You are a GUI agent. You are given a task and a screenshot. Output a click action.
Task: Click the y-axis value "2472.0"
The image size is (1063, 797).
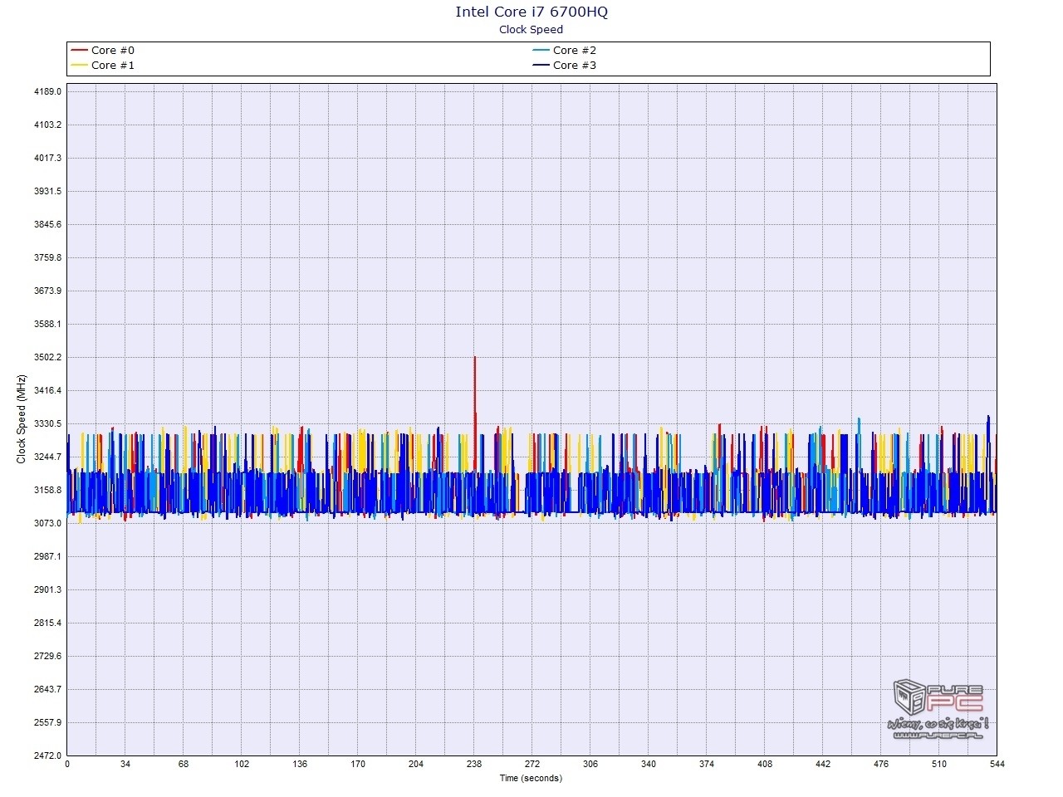(x=47, y=755)
